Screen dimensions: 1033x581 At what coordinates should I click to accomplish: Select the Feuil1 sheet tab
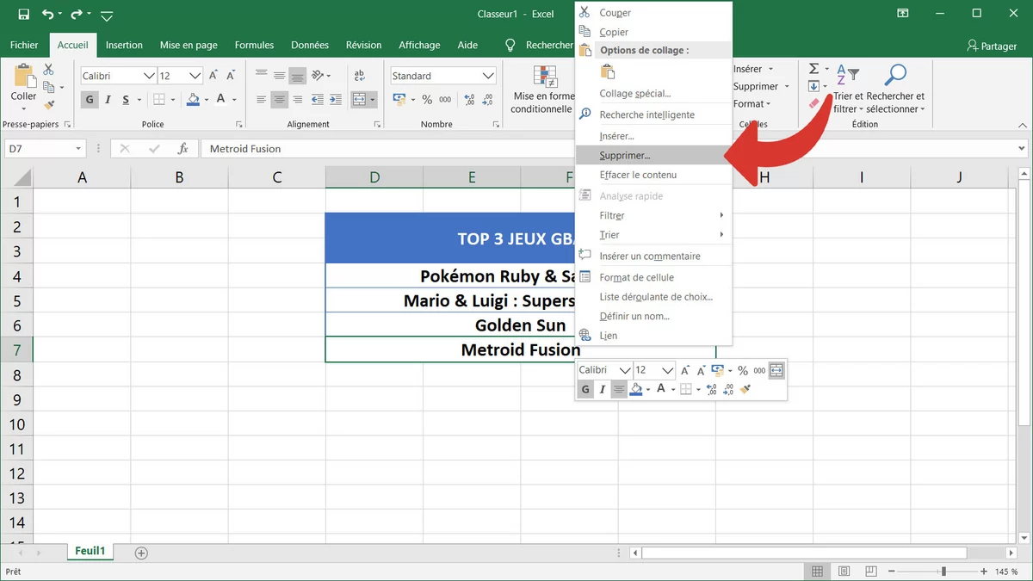pos(90,552)
